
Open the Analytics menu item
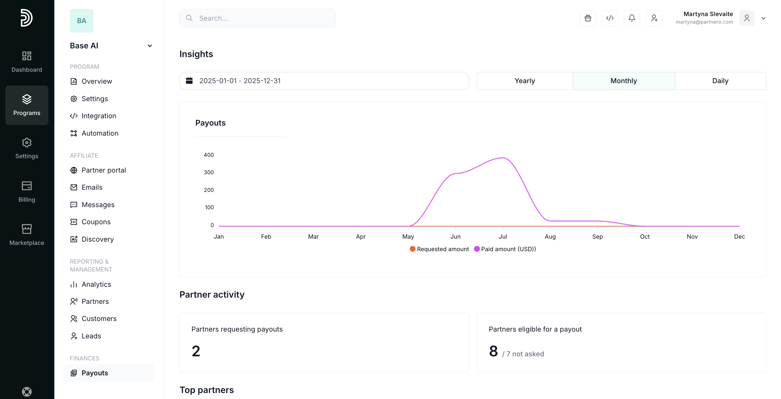tap(96, 284)
